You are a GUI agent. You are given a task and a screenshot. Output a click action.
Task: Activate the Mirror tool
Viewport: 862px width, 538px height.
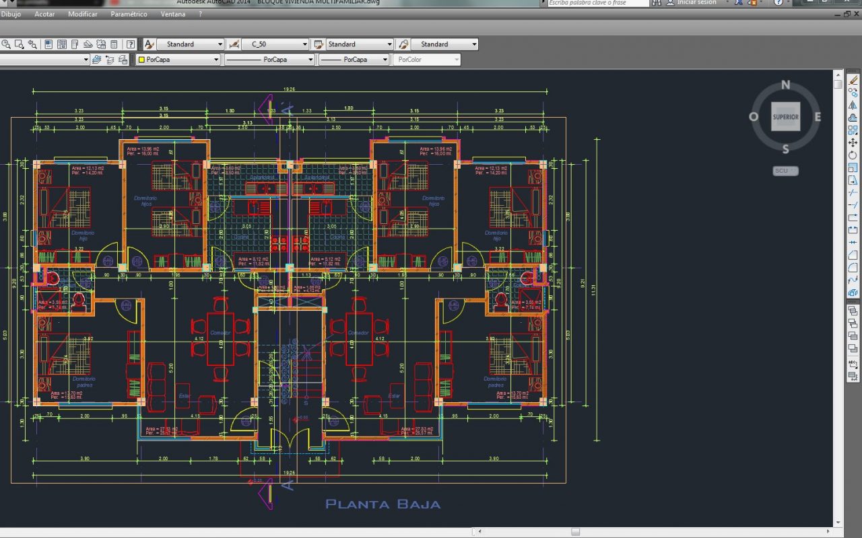853,106
